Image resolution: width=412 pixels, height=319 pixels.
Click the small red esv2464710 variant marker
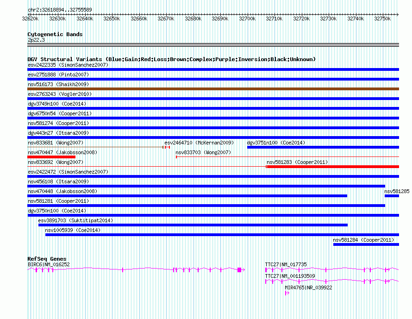[x=168, y=147]
